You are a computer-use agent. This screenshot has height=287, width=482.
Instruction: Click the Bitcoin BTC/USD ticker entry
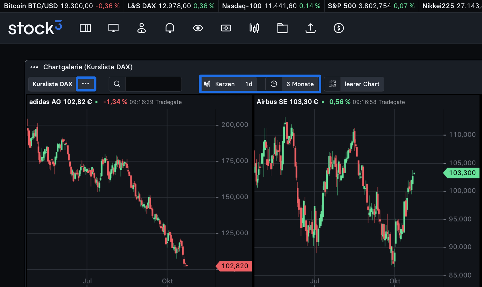(x=62, y=6)
